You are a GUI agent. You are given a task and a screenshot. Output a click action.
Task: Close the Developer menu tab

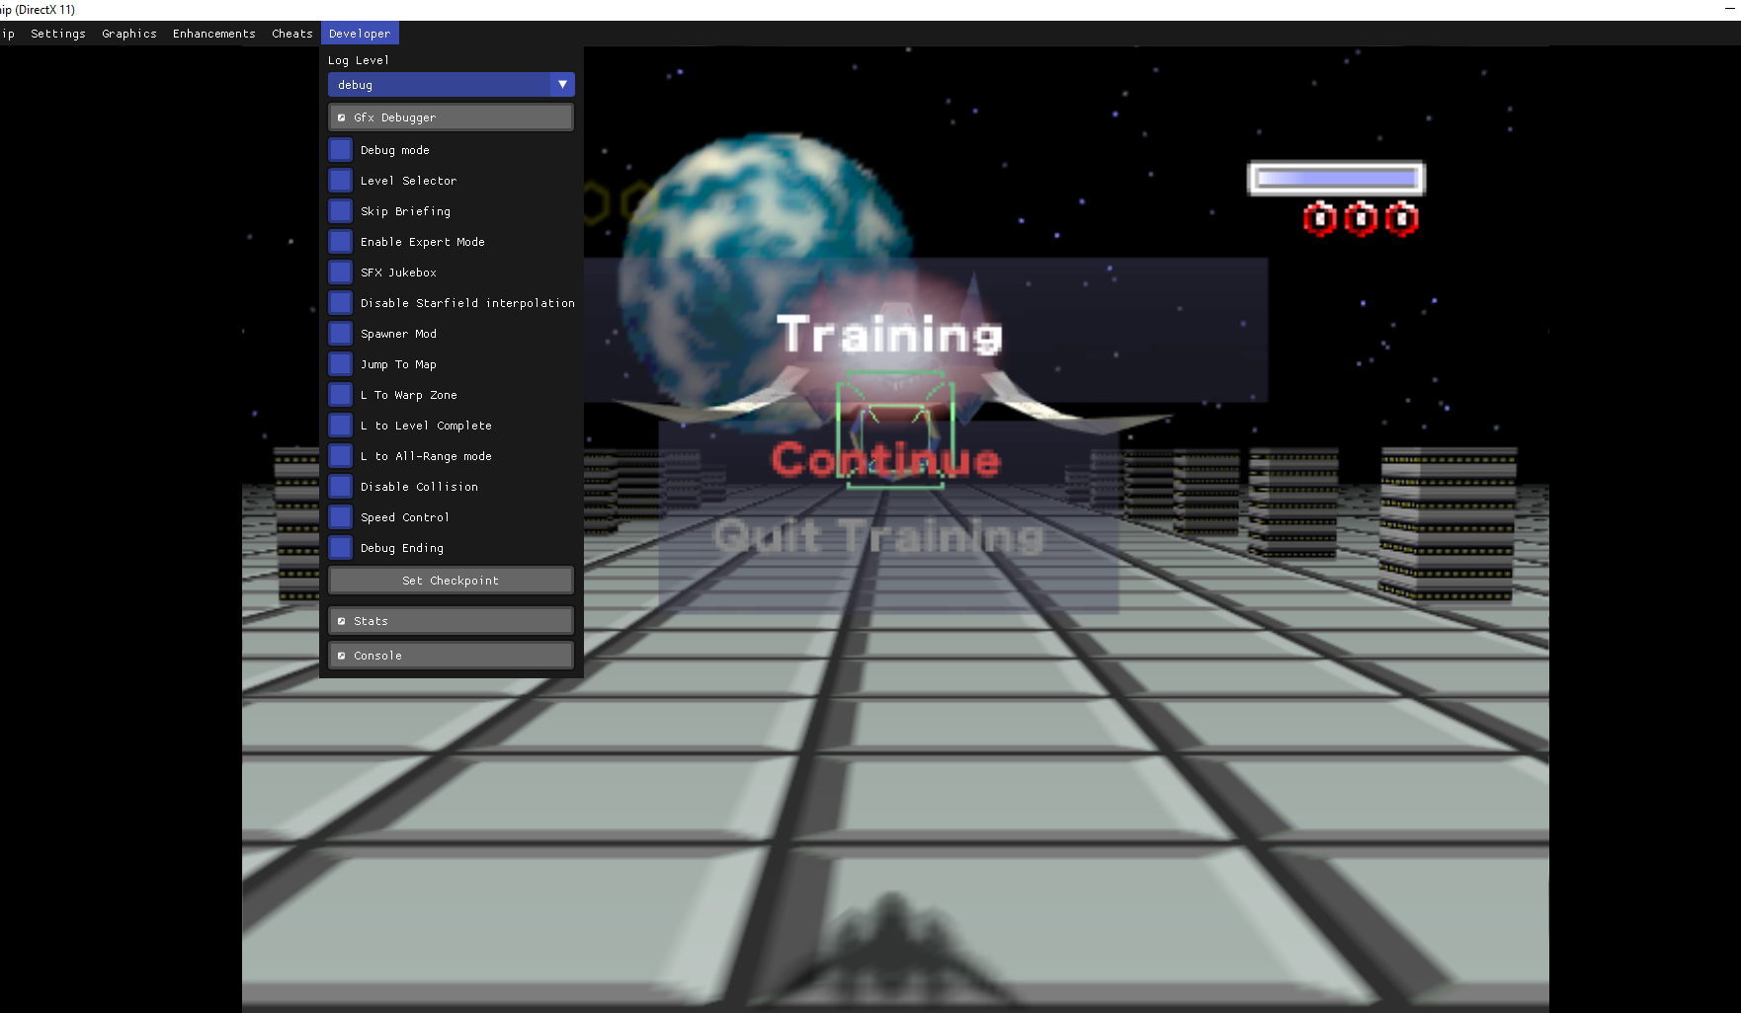[360, 34]
